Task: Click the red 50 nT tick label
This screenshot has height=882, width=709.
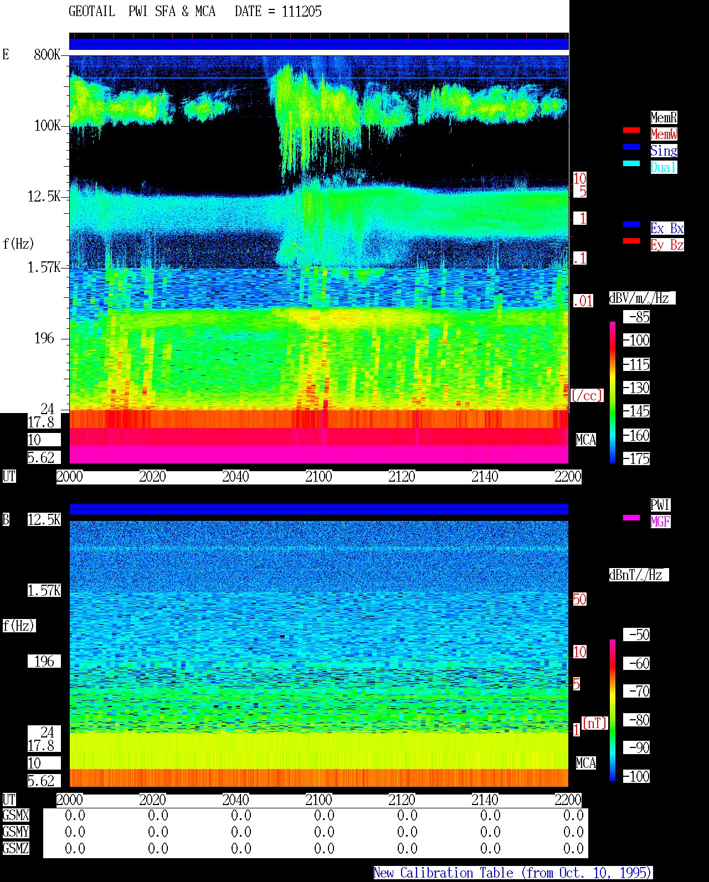Action: tap(579, 599)
